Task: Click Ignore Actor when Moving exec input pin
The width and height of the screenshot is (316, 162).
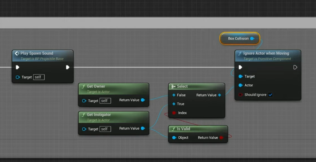Action: point(240,67)
